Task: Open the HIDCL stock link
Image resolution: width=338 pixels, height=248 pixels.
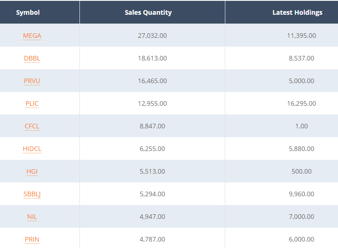Action: click(x=32, y=149)
